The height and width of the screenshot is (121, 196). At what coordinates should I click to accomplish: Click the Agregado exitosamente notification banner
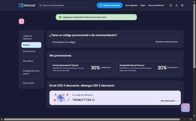96,17
